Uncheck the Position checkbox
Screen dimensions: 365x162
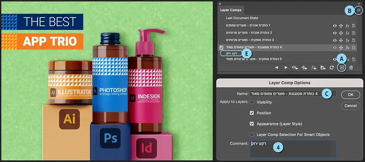click(252, 113)
